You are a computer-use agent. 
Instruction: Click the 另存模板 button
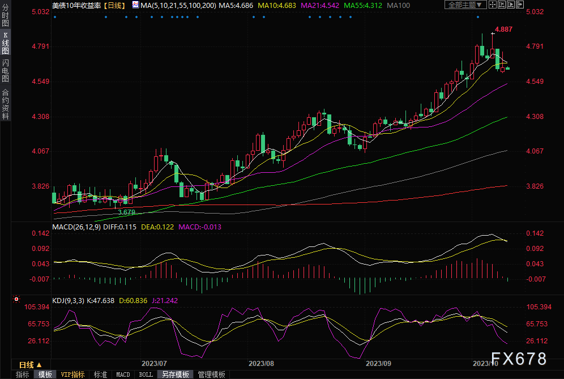(x=175, y=374)
